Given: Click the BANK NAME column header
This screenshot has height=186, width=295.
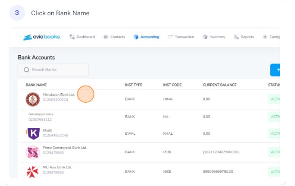Looking at the screenshot, I should pyautogui.click(x=36, y=85).
